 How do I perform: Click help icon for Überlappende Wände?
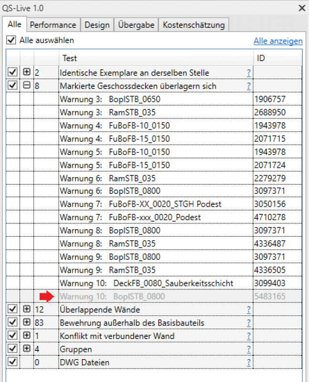click(248, 309)
